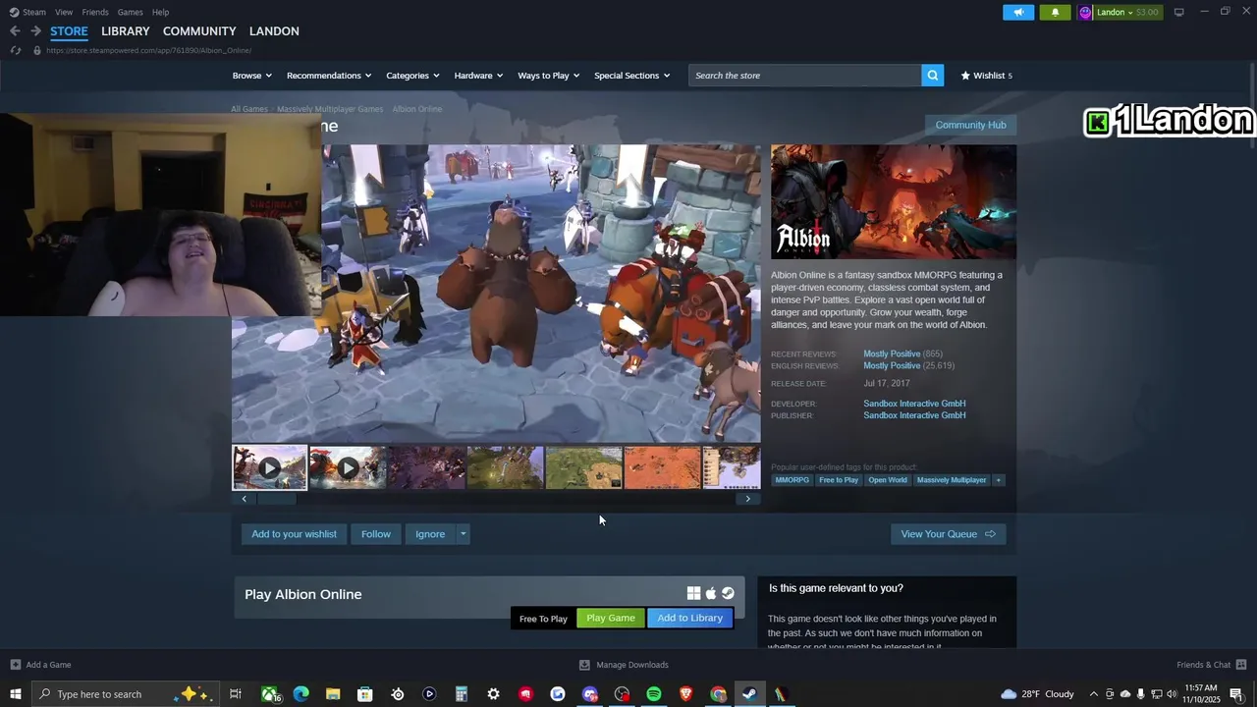
Task: Open Microsoft Edge from taskbar
Action: pos(301,694)
